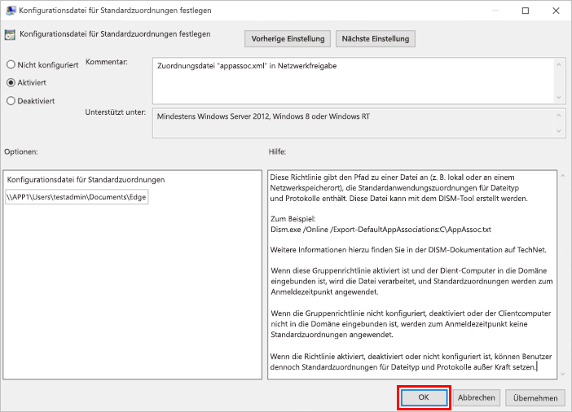Screen dimensions: 572x412
Task: Click the Hilfe label
Action: click(277, 151)
